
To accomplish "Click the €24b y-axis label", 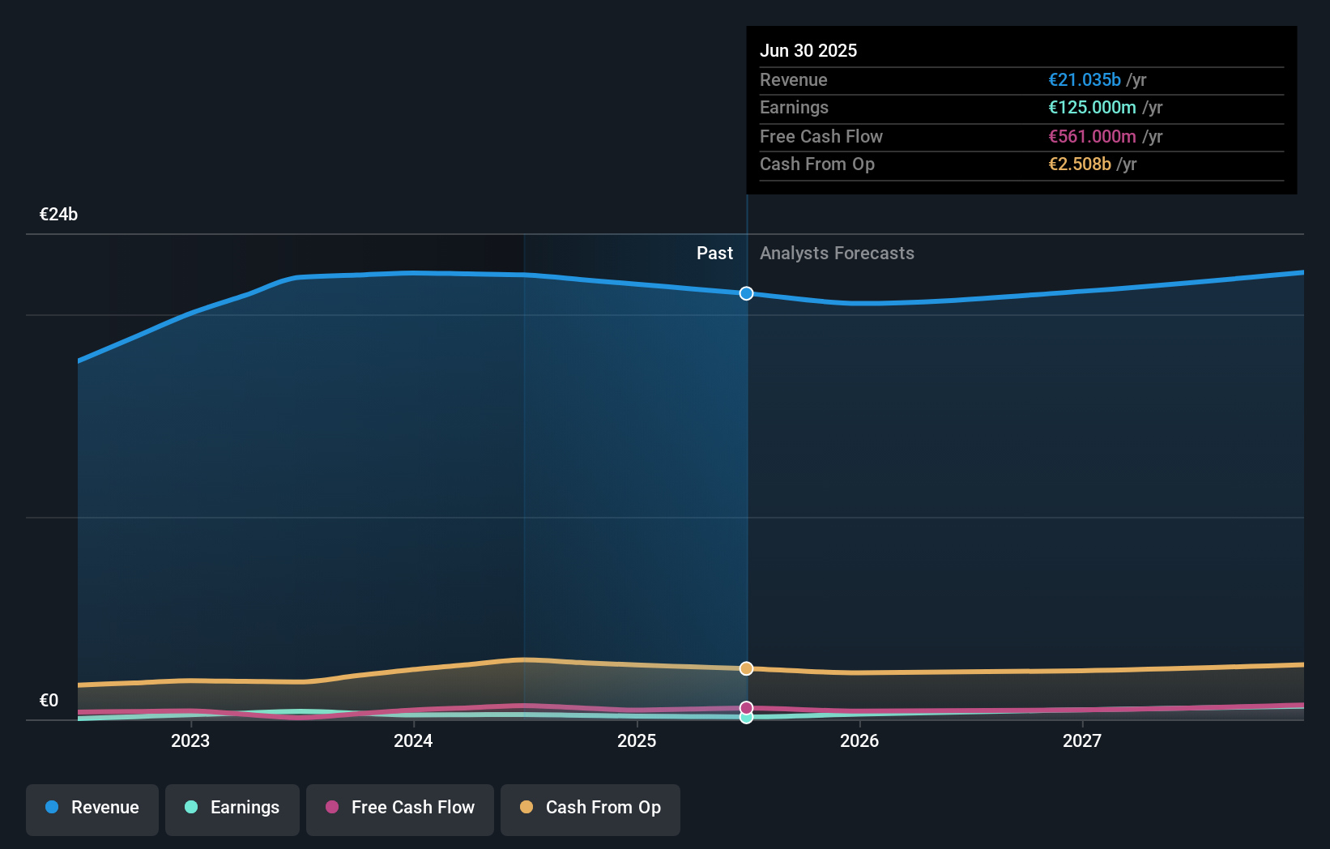I will click(x=59, y=215).
